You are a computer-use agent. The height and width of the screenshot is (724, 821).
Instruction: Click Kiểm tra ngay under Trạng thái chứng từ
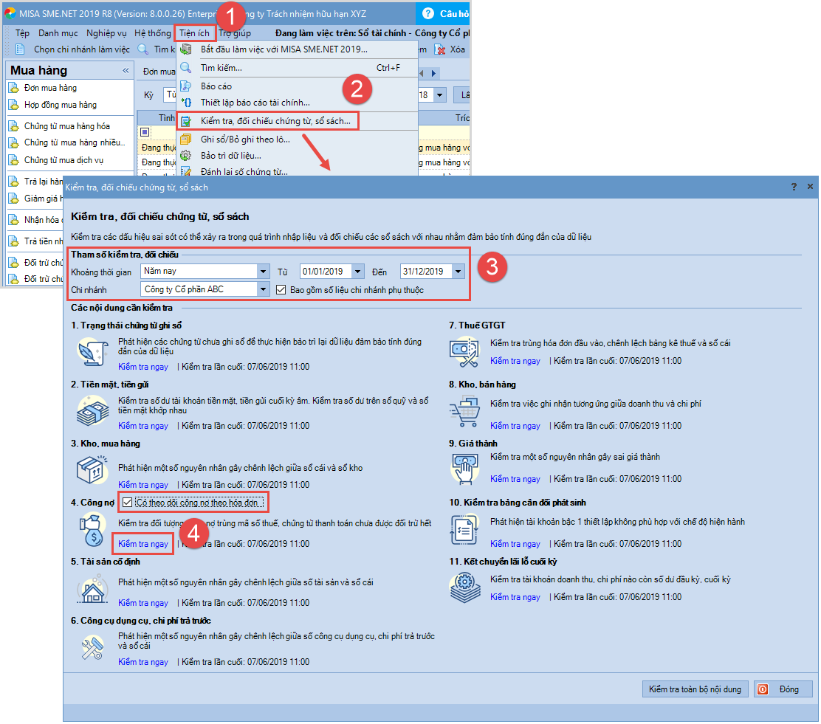(143, 367)
